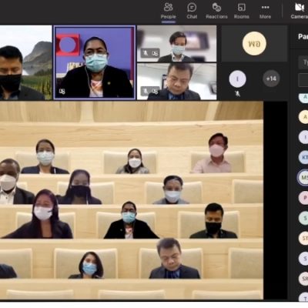Select the I participant avatar circle
The width and height of the screenshot is (308, 308).
click(x=237, y=79)
